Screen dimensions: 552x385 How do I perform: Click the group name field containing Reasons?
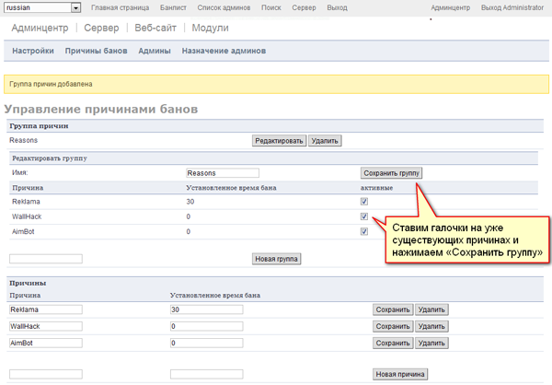point(222,172)
